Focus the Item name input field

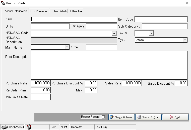pyautogui.click(x=74, y=20)
